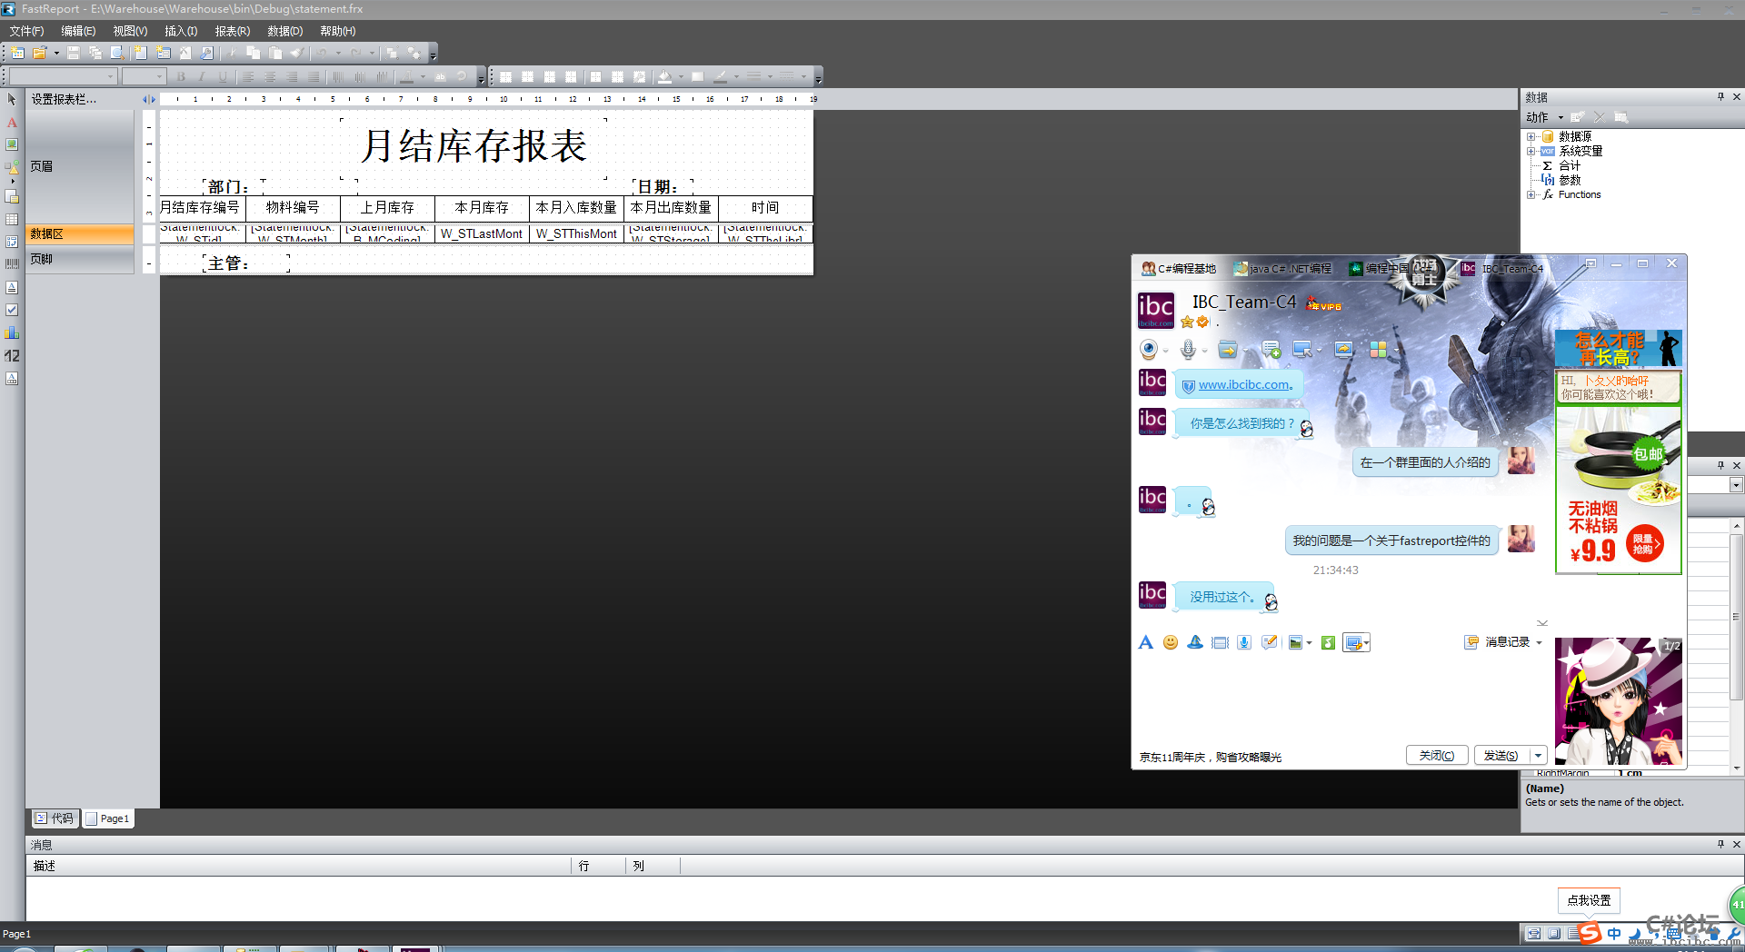Select the 数据区 band in report

click(x=80, y=234)
